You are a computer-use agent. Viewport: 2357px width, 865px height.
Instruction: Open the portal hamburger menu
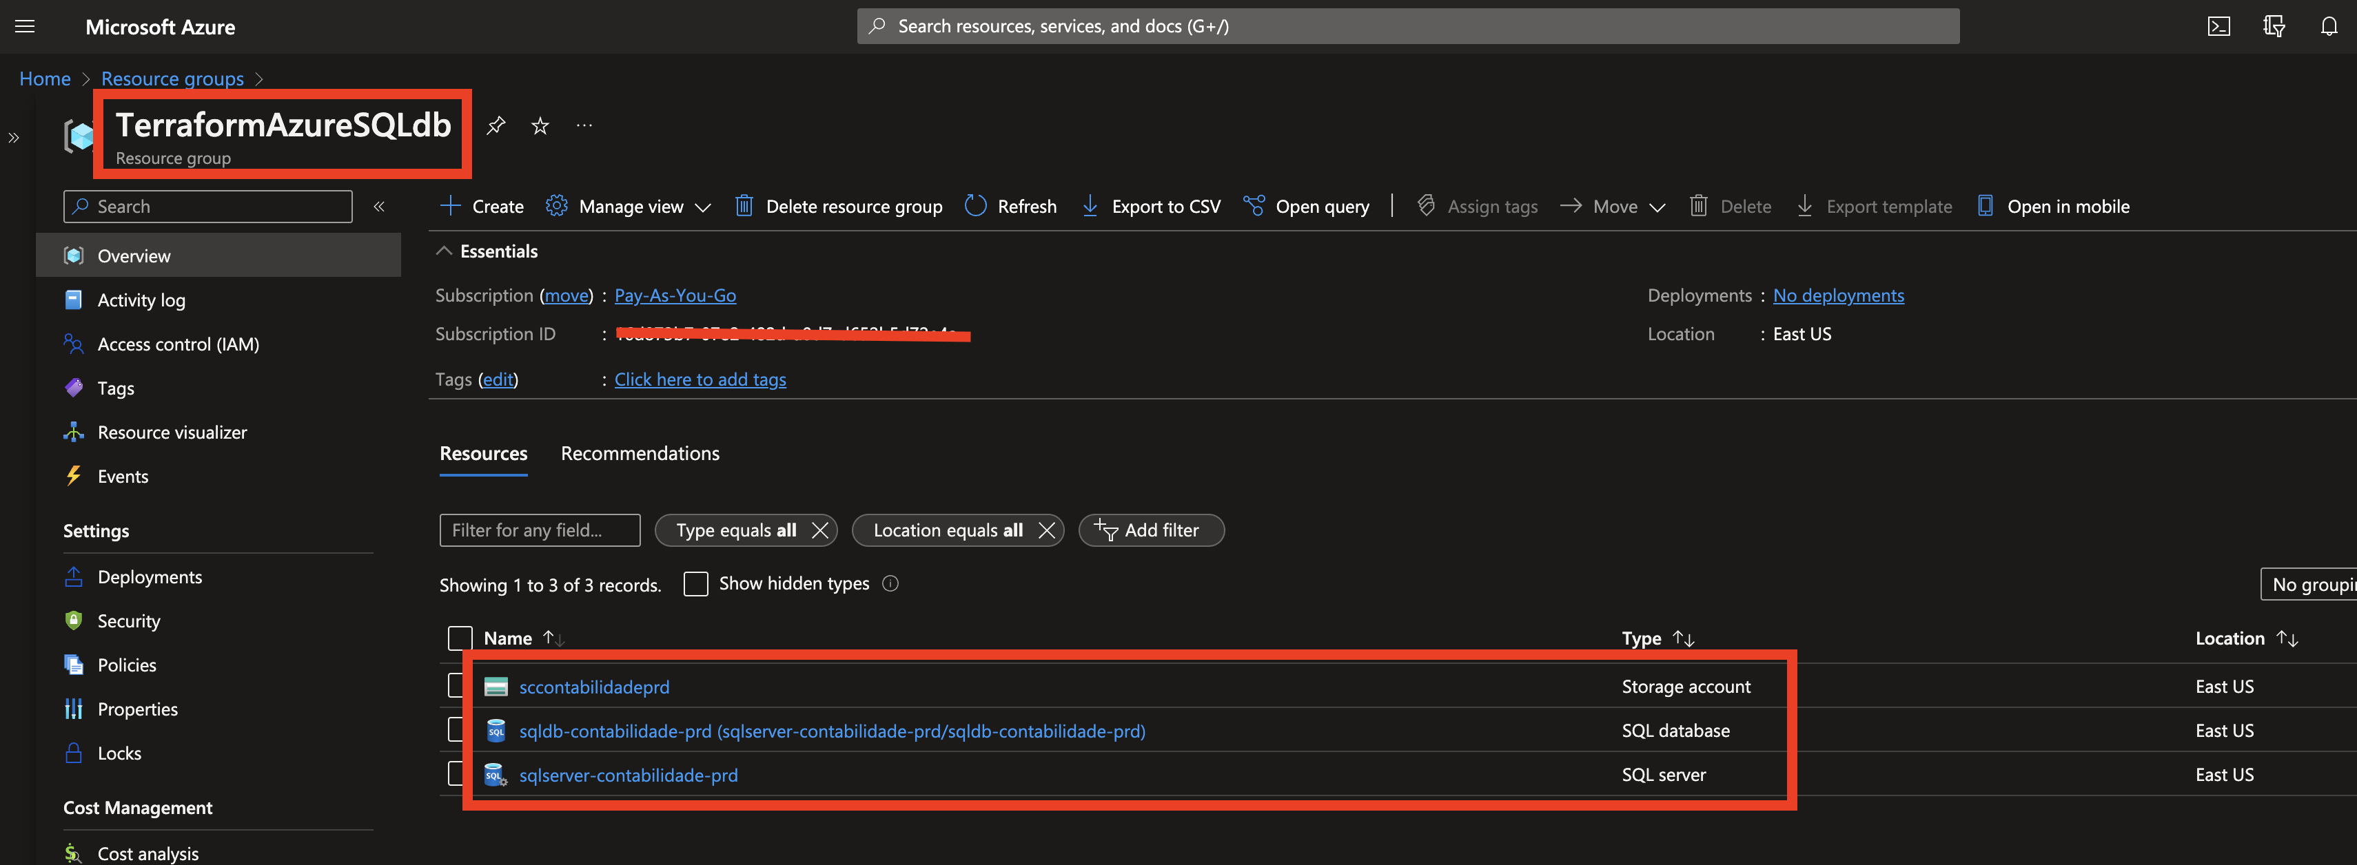pos(25,27)
